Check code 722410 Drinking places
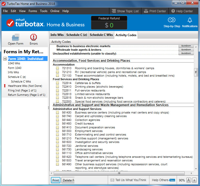This screenshot has width=200, height=186. click(x=57, y=86)
